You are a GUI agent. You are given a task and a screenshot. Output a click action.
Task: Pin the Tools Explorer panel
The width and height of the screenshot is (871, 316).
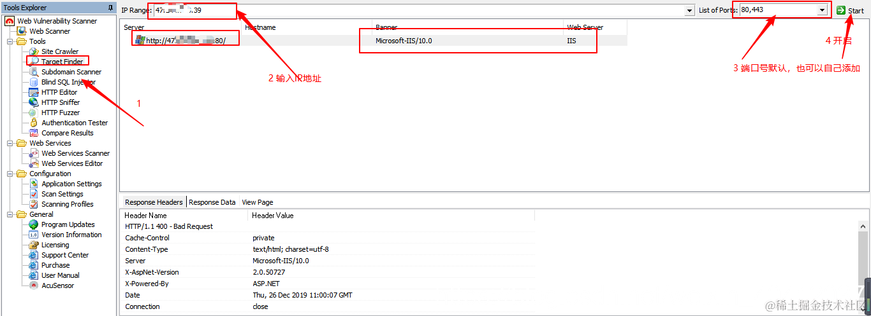pyautogui.click(x=110, y=8)
